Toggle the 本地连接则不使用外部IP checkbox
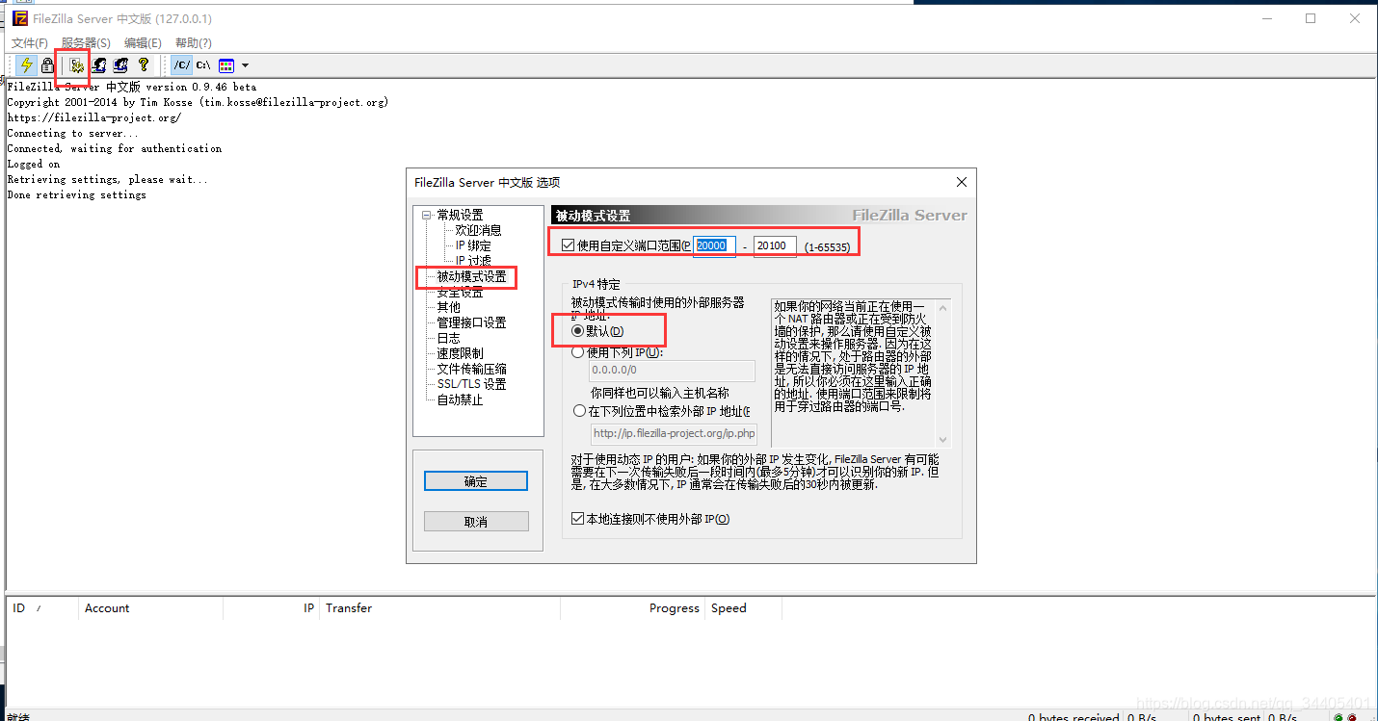Viewport: 1378px width, 721px height. coord(578,519)
